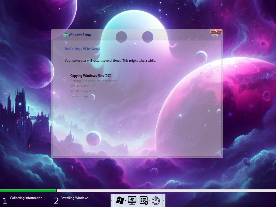Viewport: 276px width, 207px height.
Task: Expand the arrow next to list-plus icon
Action: coord(149,201)
